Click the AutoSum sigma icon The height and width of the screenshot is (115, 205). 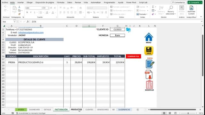click(153, 7)
